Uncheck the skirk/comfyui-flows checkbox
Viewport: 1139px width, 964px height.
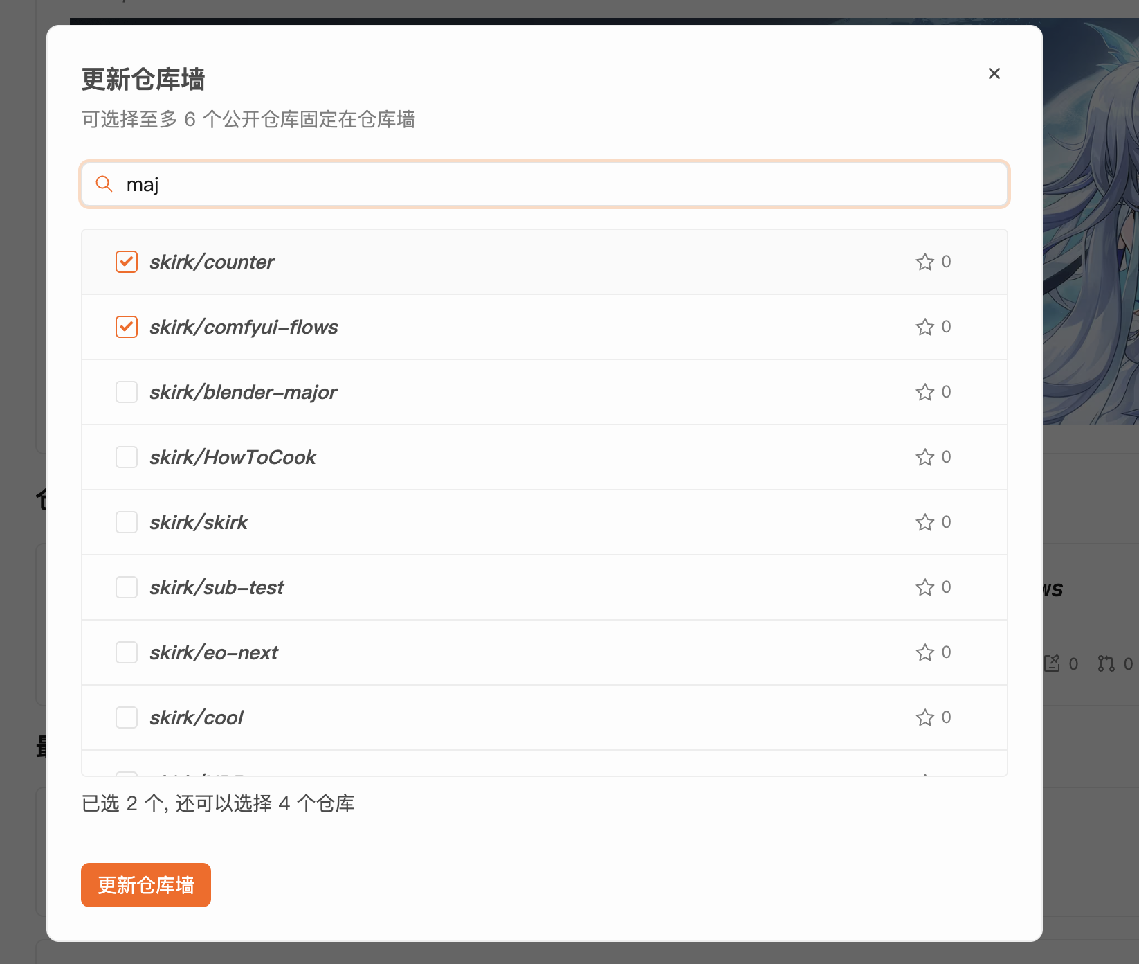click(x=127, y=327)
